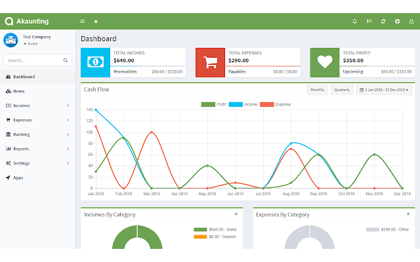The height and width of the screenshot is (262, 420).
Task: Click the $290.00 total expenses value
Action: point(238,60)
